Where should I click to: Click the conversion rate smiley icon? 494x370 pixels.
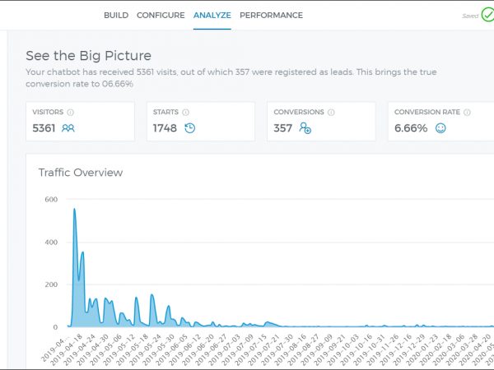click(440, 127)
